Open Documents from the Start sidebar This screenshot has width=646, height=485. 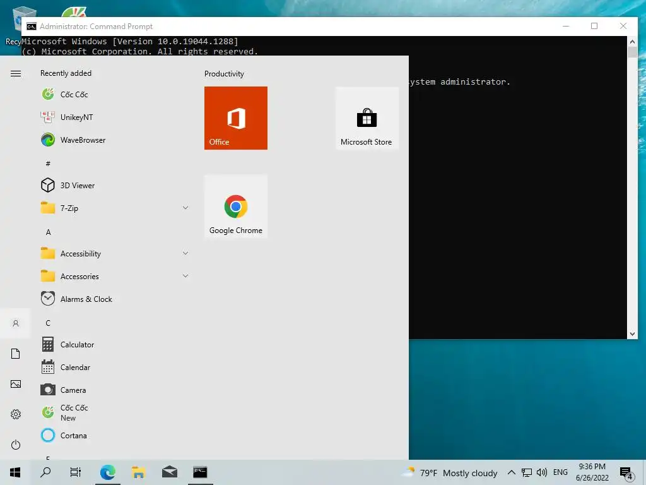pos(16,354)
